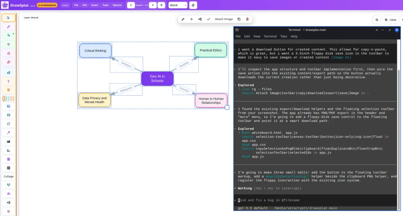Select the green connector tool in sidebar
The height and width of the screenshot is (216, 403).
pyautogui.click(x=9, y=35)
